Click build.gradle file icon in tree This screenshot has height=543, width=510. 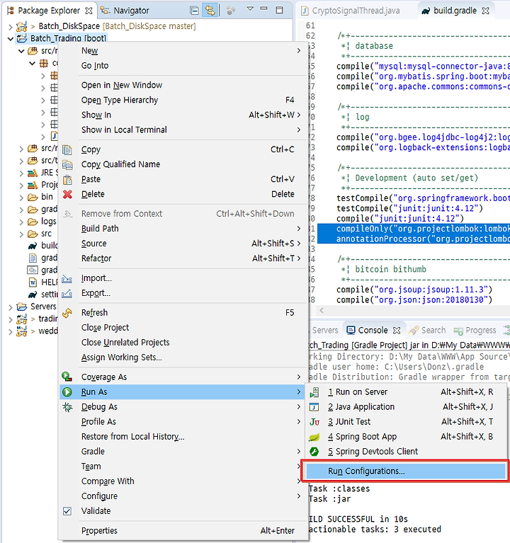[x=33, y=246]
